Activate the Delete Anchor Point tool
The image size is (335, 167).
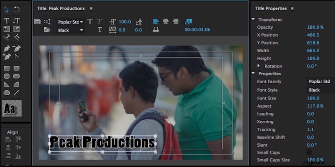pos(16,49)
